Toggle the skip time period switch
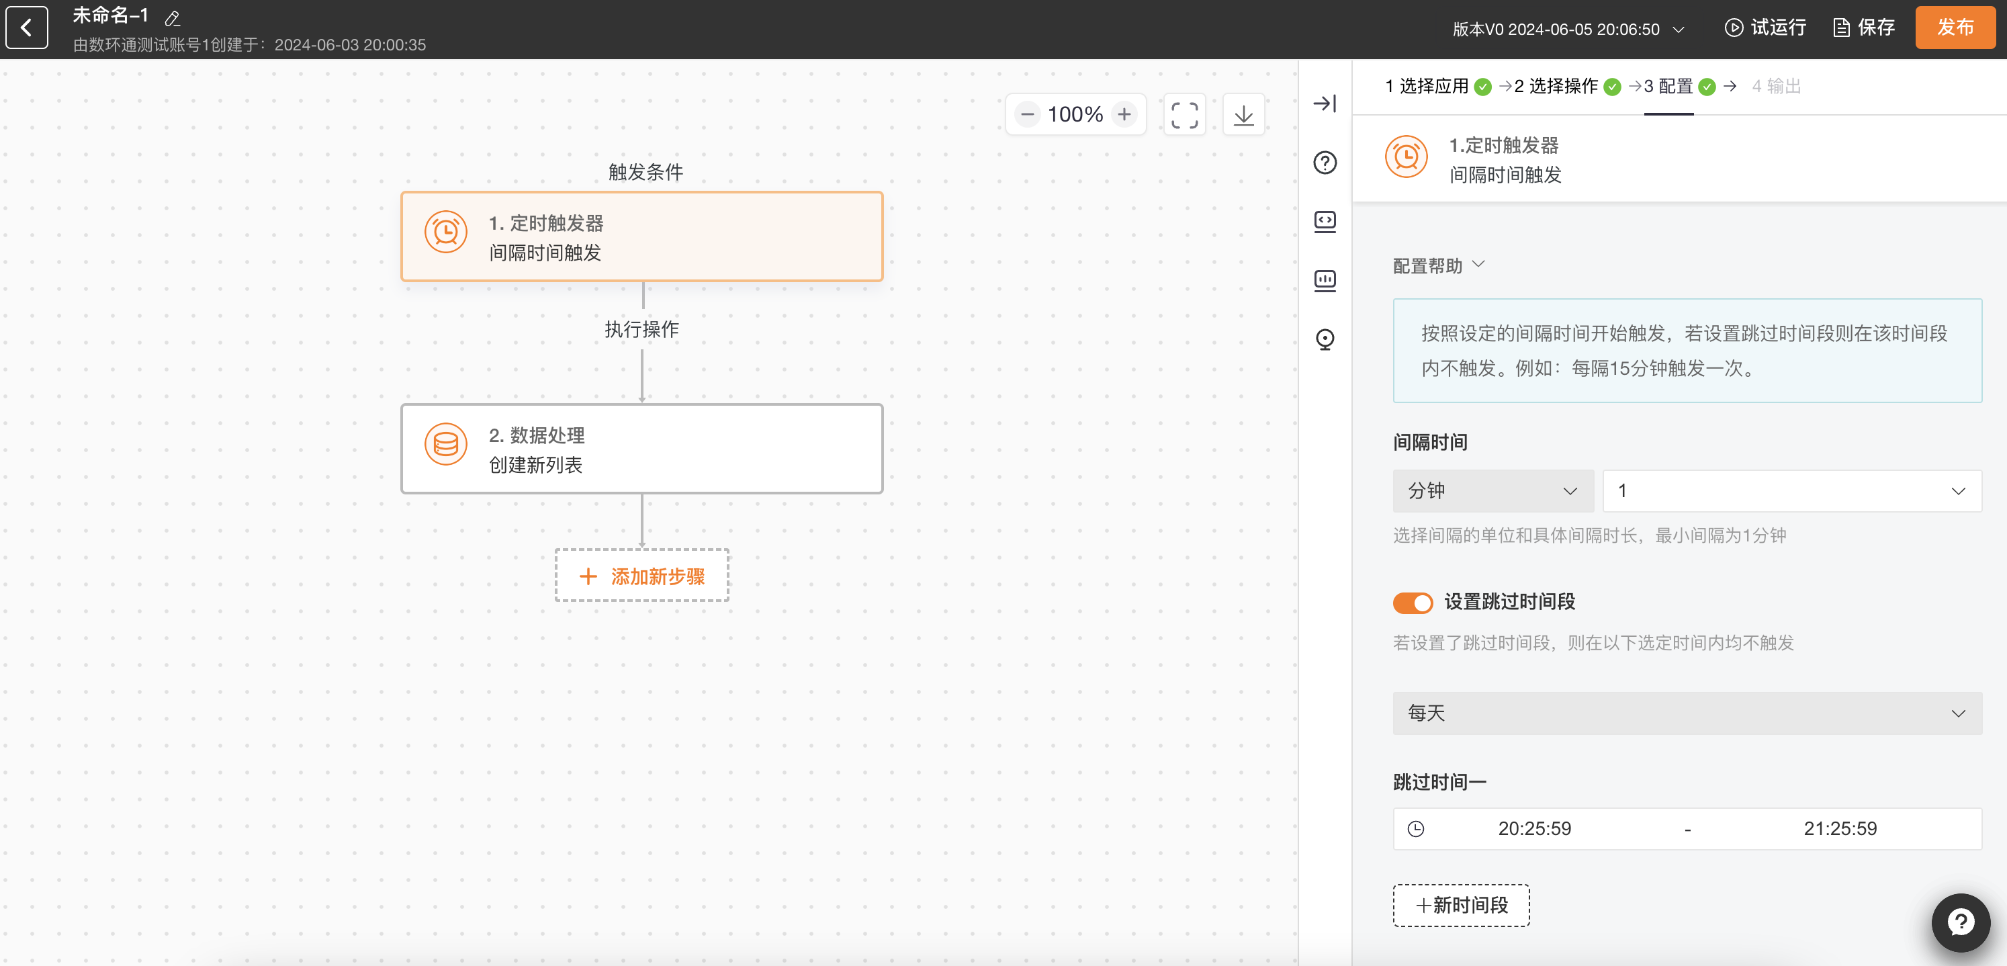 [1413, 603]
